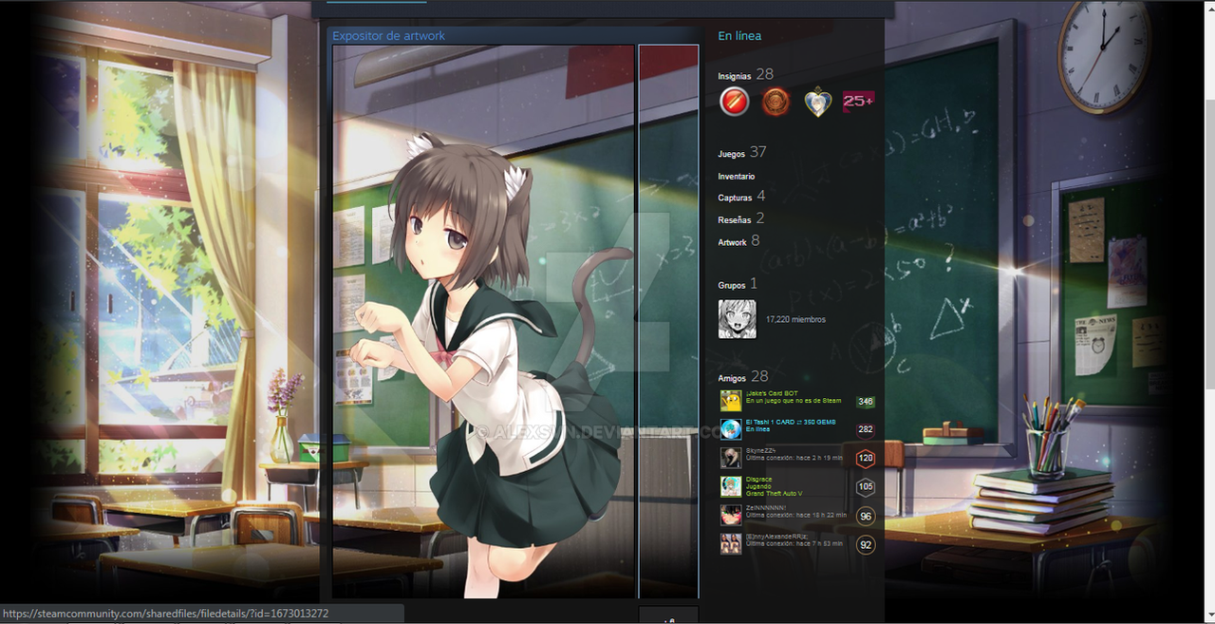Open ¡Jake's Card BOT friend avatar

tap(730, 401)
